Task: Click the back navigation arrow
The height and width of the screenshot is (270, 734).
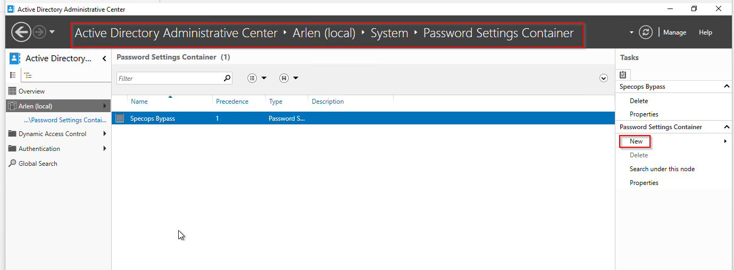Action: [x=21, y=32]
